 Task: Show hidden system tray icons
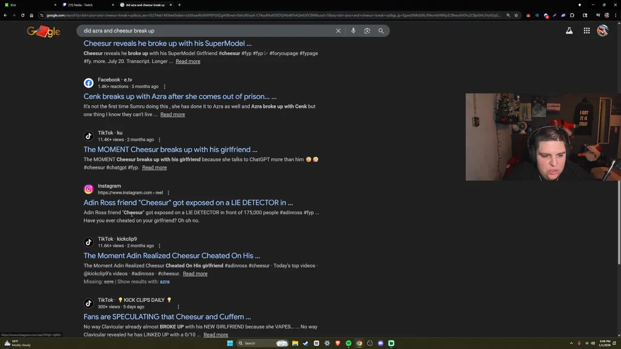571,343
